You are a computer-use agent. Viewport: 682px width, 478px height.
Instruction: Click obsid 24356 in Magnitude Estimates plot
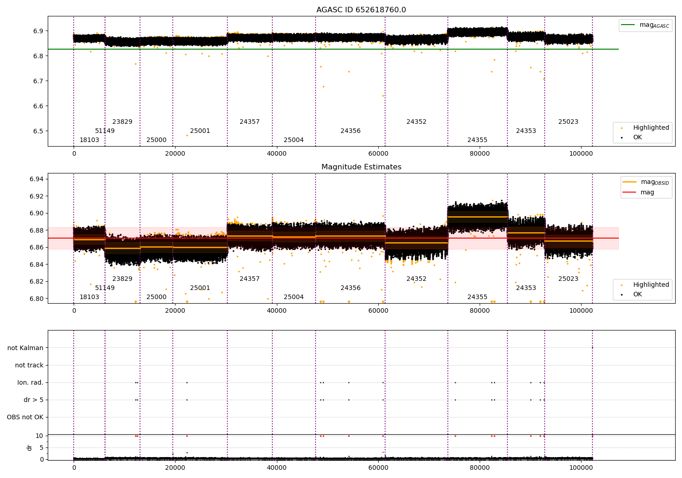(x=351, y=288)
